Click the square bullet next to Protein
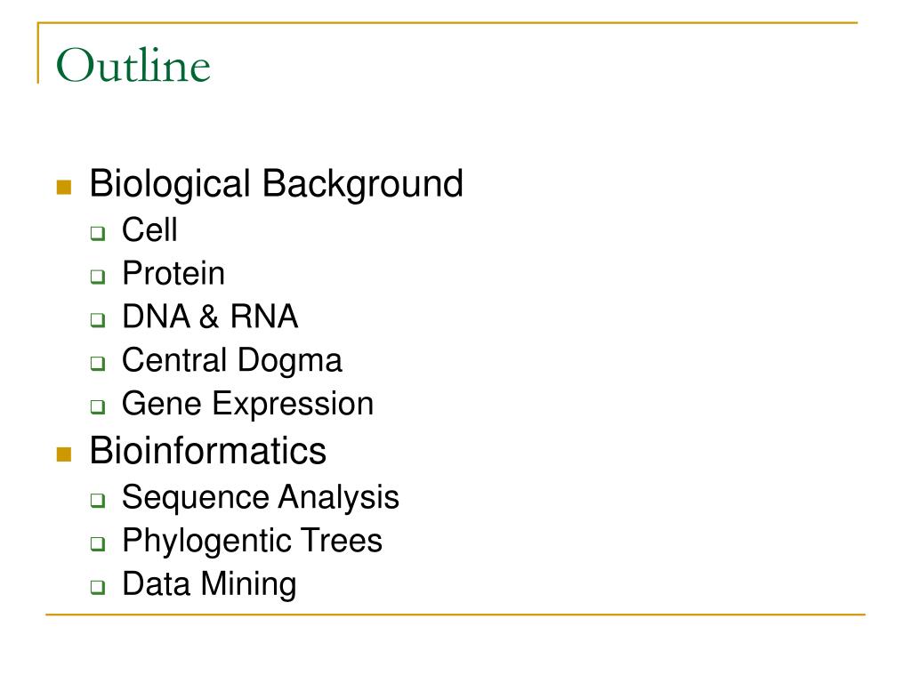This screenshot has height=683, width=911. point(98,277)
